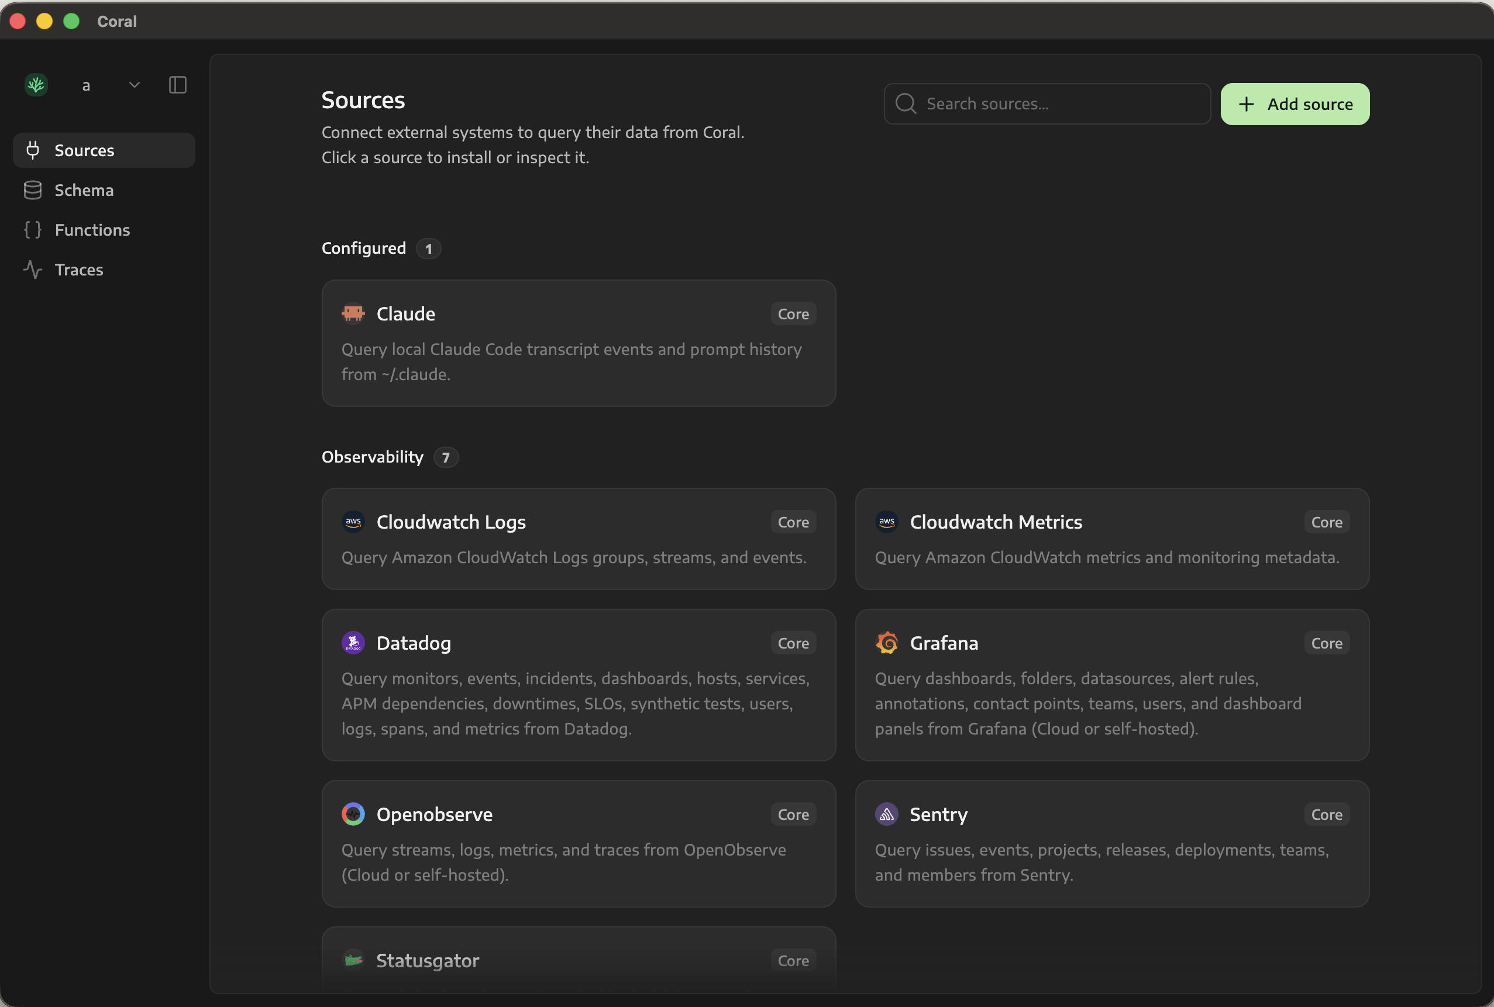Click the plus icon in Add source
The width and height of the screenshot is (1494, 1007).
pyautogui.click(x=1246, y=104)
